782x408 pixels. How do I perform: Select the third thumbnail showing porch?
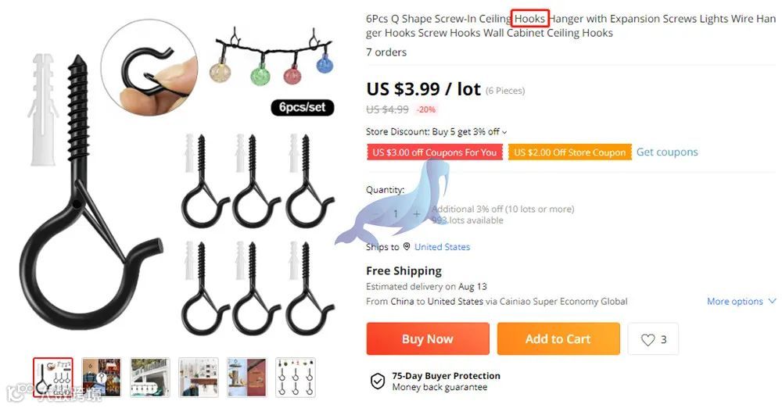(149, 377)
